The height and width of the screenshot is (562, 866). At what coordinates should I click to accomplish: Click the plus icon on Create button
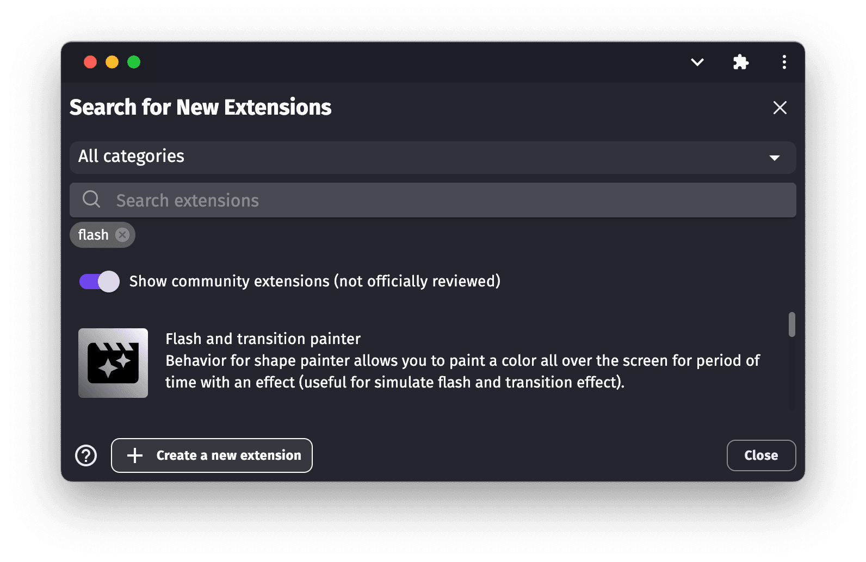[x=135, y=455]
